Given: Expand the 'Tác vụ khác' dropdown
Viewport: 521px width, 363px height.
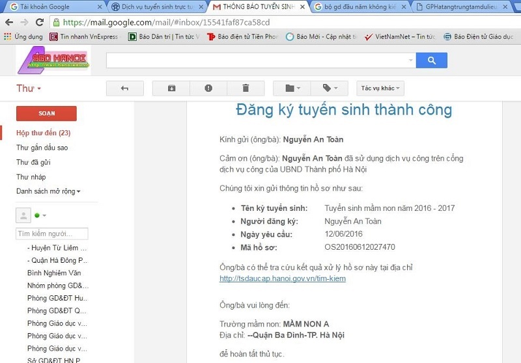Looking at the screenshot, I should (x=380, y=88).
